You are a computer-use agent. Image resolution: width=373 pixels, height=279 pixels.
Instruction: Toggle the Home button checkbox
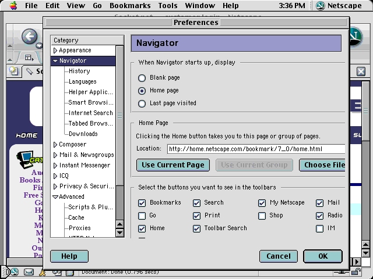pyautogui.click(x=142, y=228)
